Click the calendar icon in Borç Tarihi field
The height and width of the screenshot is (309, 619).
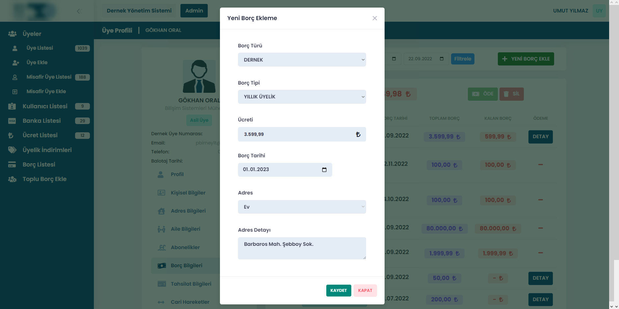(x=324, y=170)
